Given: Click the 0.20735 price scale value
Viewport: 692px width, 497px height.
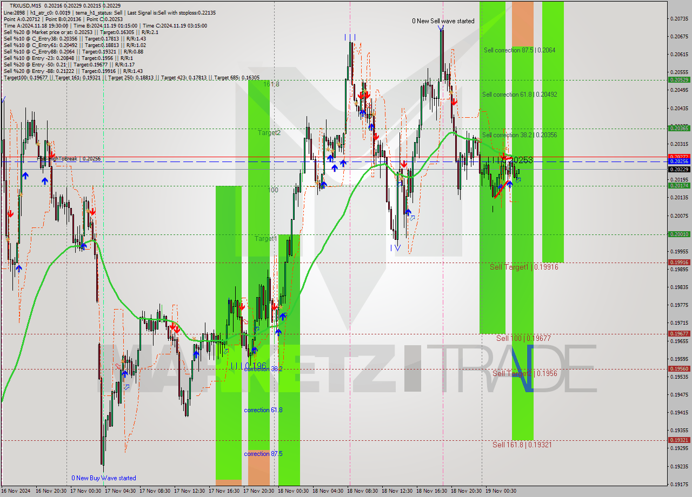Looking at the screenshot, I should [x=679, y=18].
